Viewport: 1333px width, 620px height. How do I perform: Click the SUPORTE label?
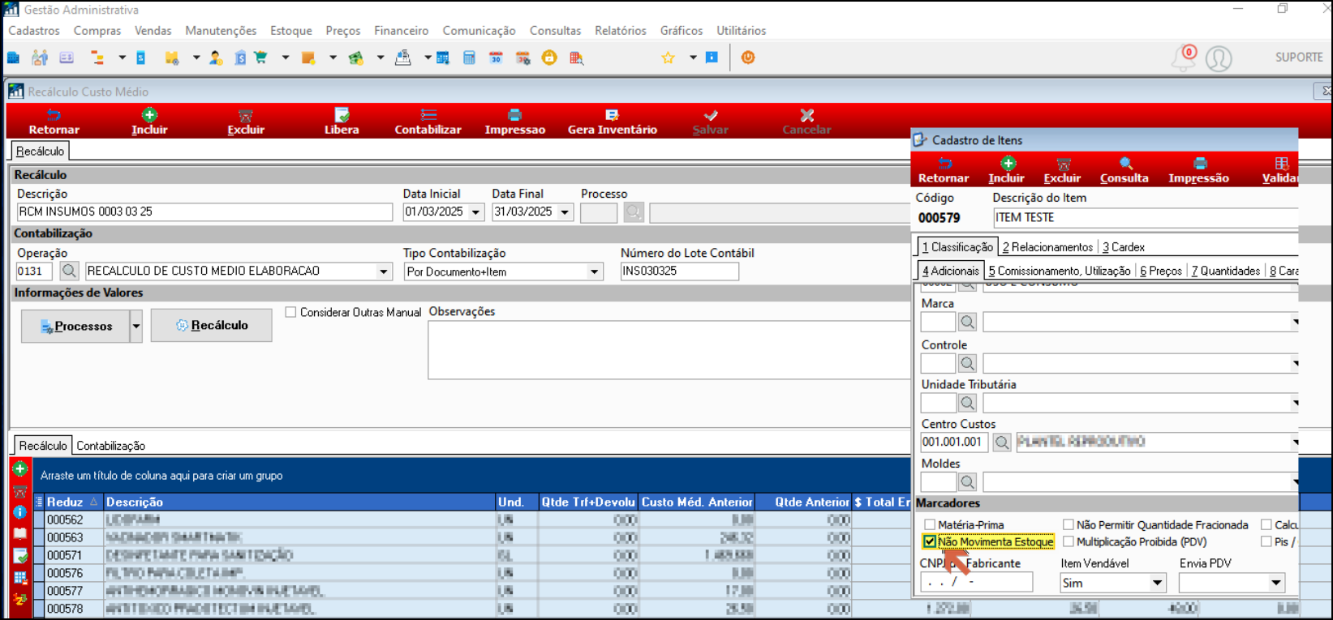(x=1299, y=58)
